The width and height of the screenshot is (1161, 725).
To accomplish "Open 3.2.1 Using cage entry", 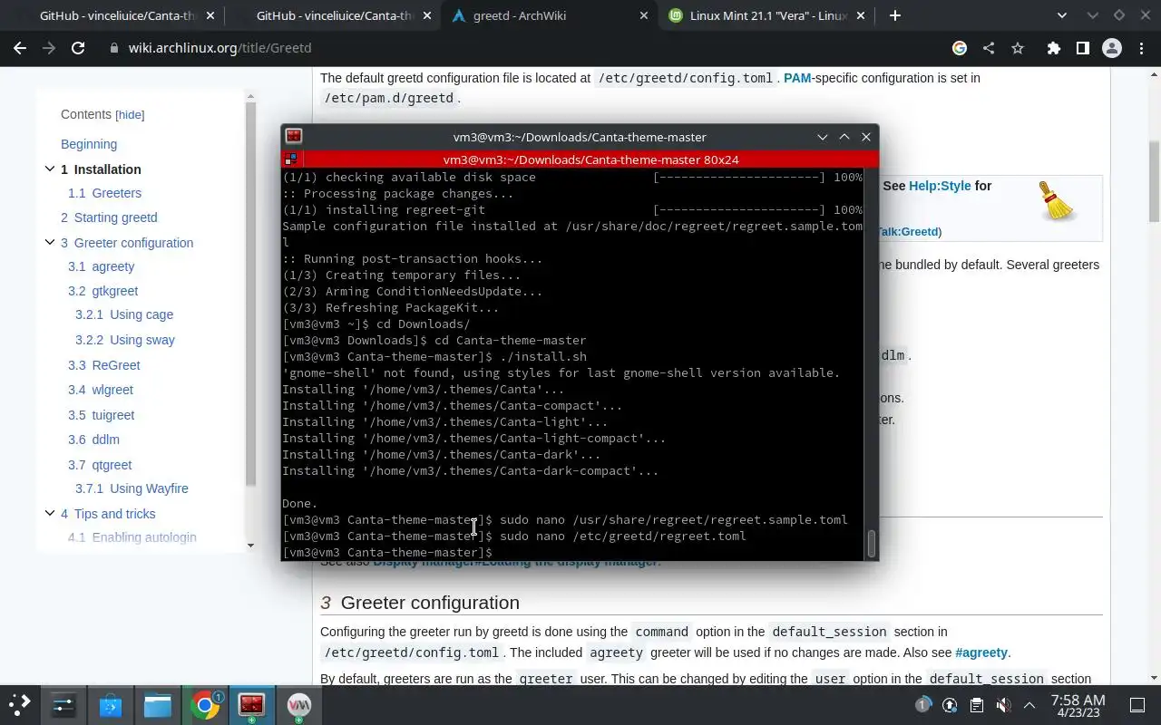I will click(124, 314).
